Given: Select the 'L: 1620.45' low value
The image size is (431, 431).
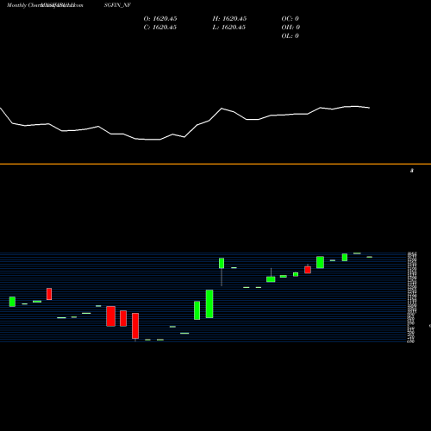Looking at the screenshot, I should point(229,28).
